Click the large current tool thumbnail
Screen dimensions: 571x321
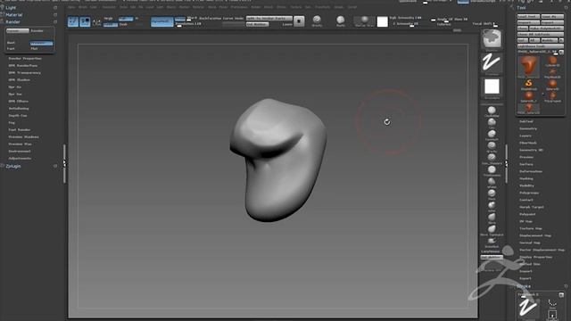tap(528, 67)
